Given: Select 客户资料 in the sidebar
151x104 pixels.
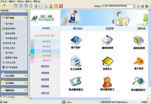Looking at the screenshot, I should pos(8,24).
